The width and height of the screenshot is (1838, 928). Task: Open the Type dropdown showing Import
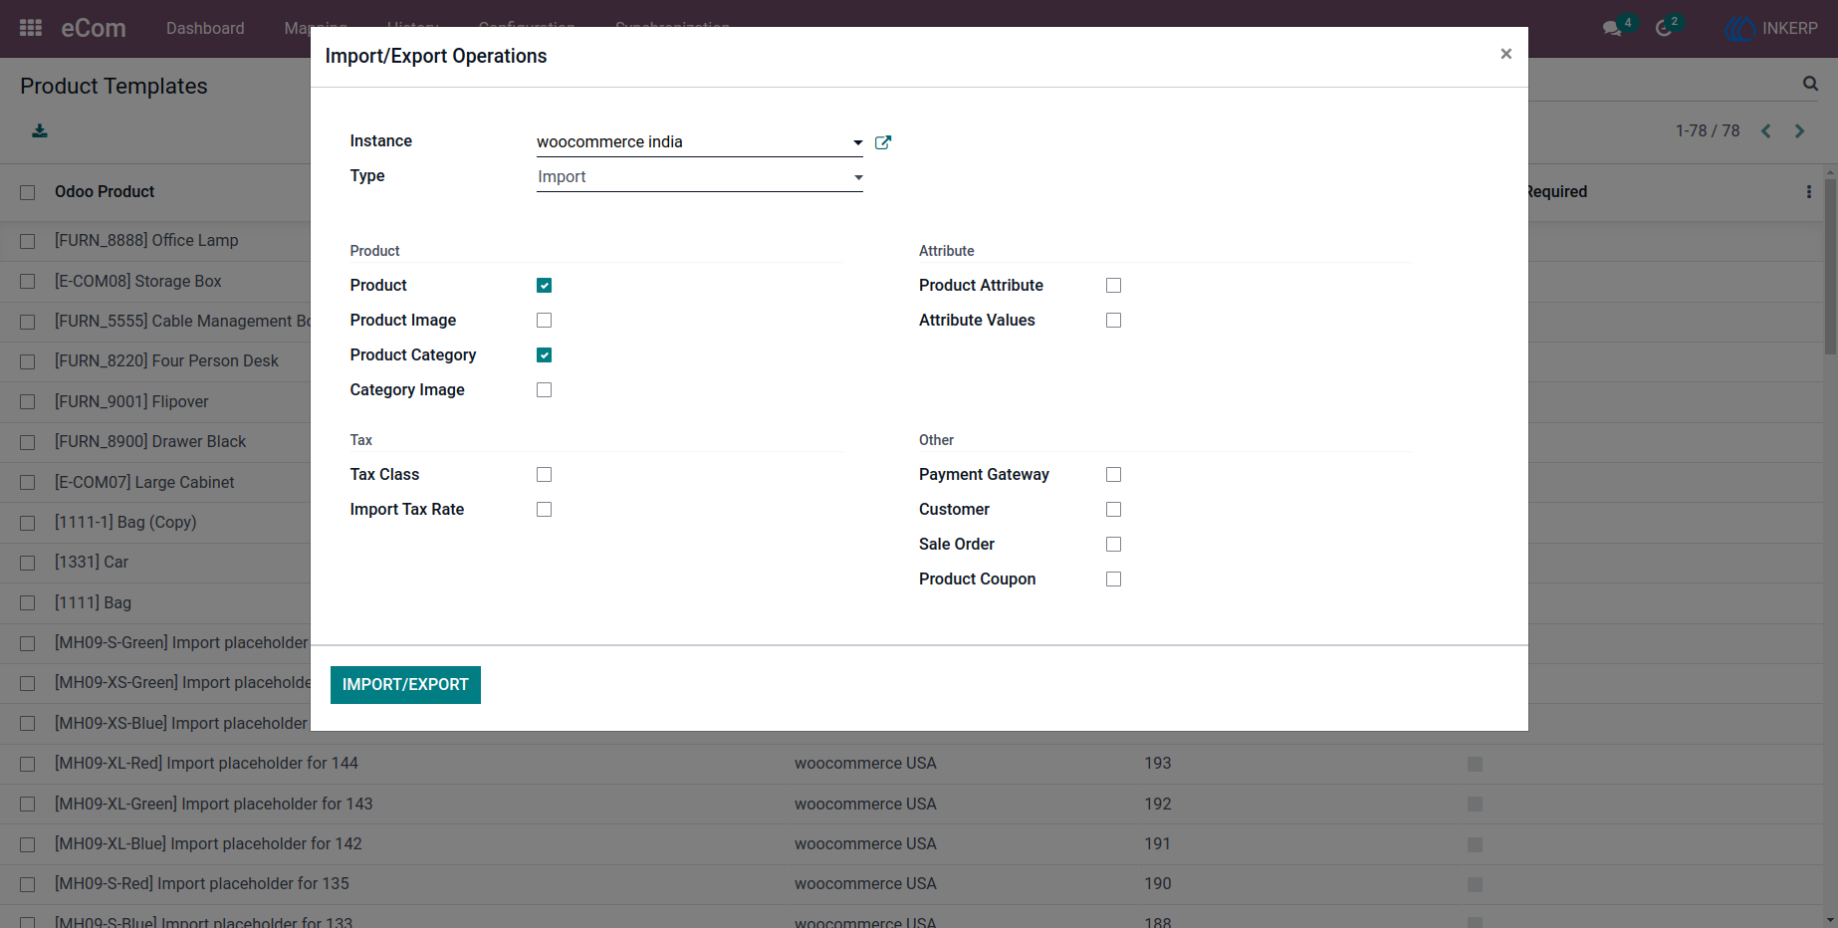tap(699, 177)
